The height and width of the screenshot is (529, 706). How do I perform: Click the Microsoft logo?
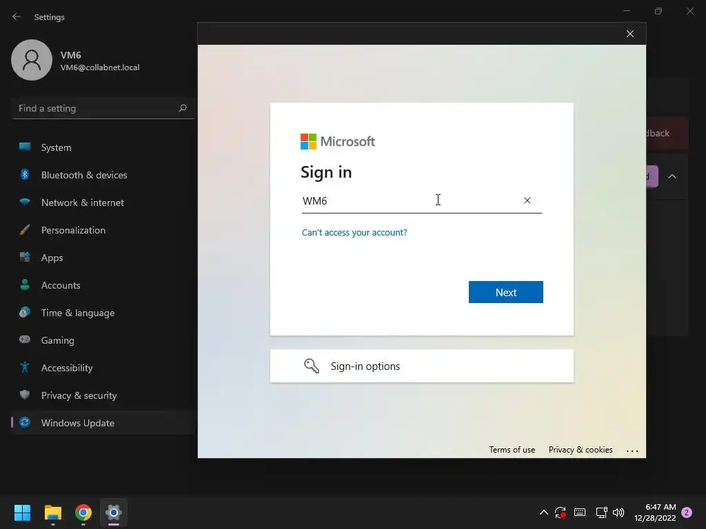[338, 142]
